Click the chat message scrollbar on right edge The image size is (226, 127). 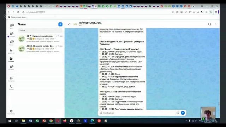tap(219, 104)
